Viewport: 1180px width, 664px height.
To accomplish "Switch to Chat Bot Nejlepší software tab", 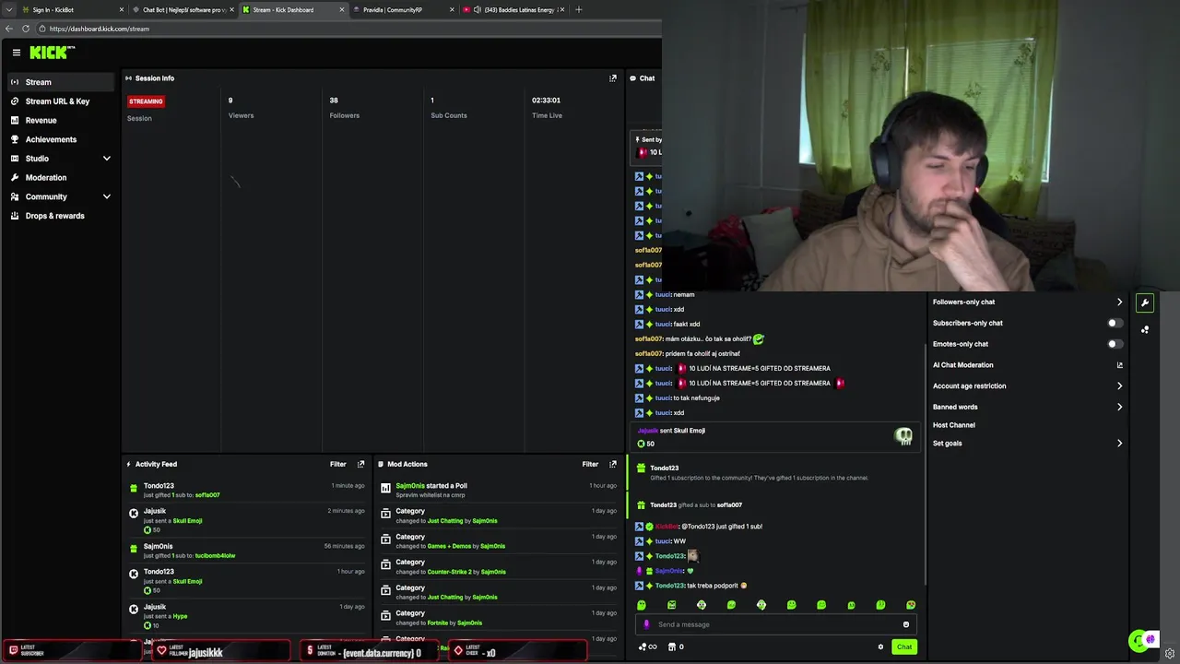I will [x=183, y=9].
